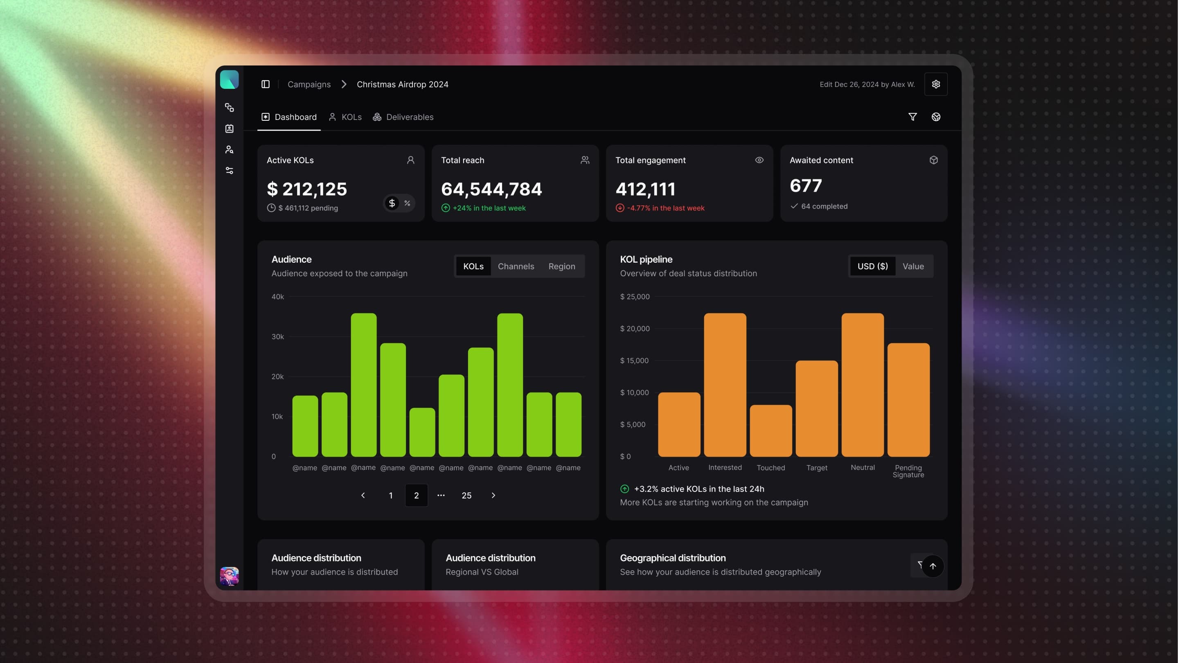Open the linked shapes sidebar icon
Viewport: 1178px width, 663px height.
point(229,108)
